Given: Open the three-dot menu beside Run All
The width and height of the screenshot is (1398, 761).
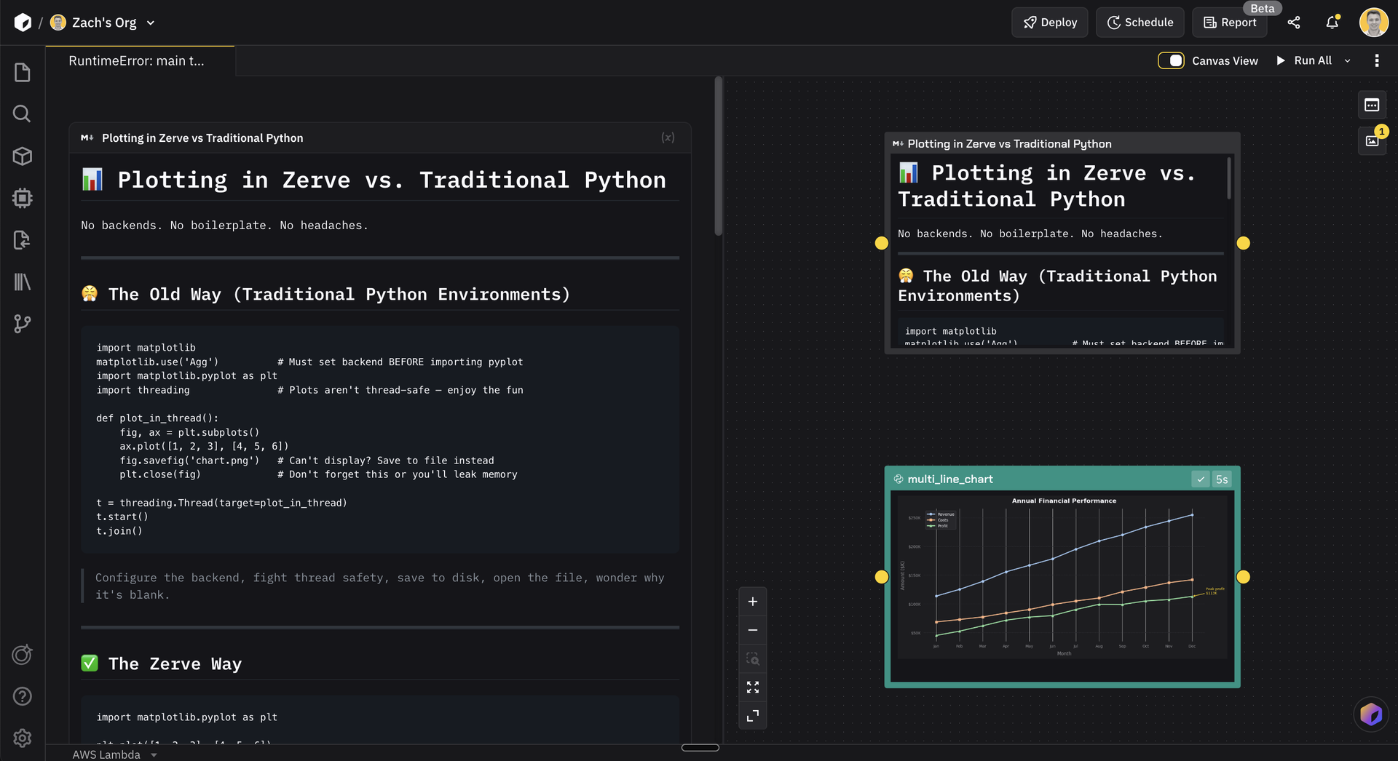Looking at the screenshot, I should click(x=1377, y=60).
